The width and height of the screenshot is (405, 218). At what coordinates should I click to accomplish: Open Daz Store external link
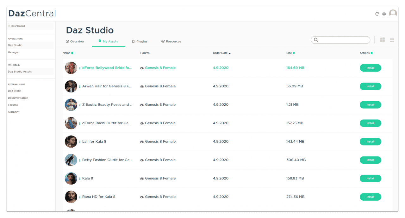(14, 91)
